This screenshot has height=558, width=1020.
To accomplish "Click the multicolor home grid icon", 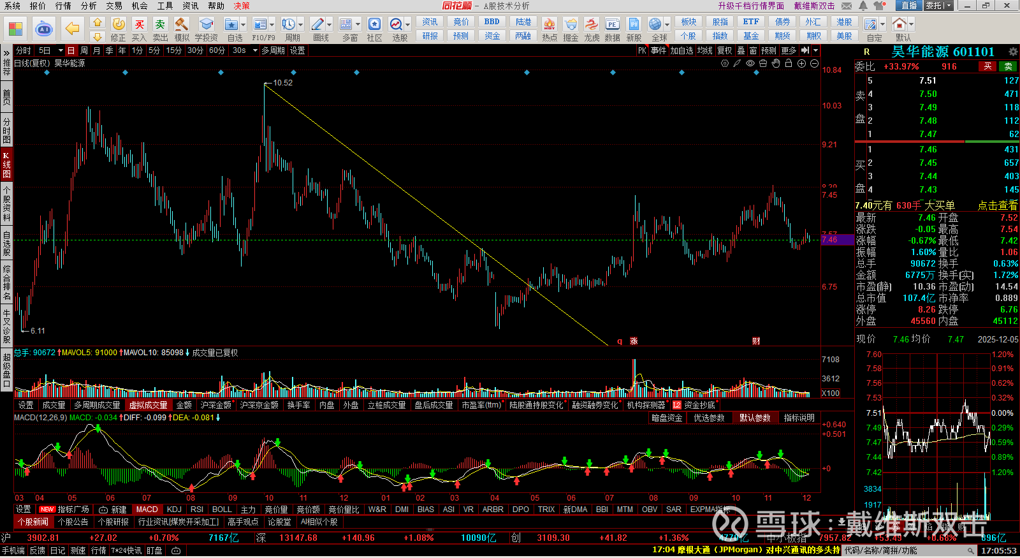I will tap(15, 29).
